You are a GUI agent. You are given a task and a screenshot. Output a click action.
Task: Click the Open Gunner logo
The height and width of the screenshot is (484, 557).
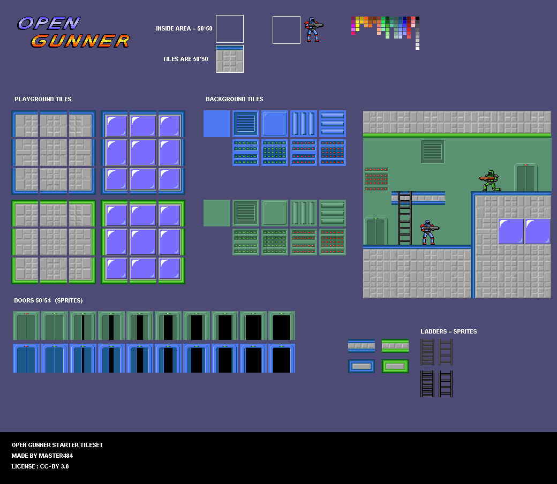(x=73, y=32)
